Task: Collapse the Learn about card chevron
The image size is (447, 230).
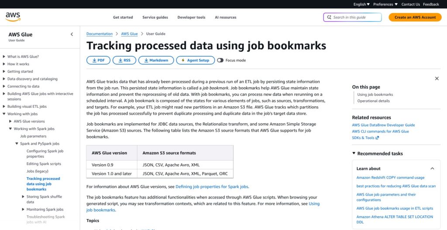Action: pyautogui.click(x=432, y=169)
